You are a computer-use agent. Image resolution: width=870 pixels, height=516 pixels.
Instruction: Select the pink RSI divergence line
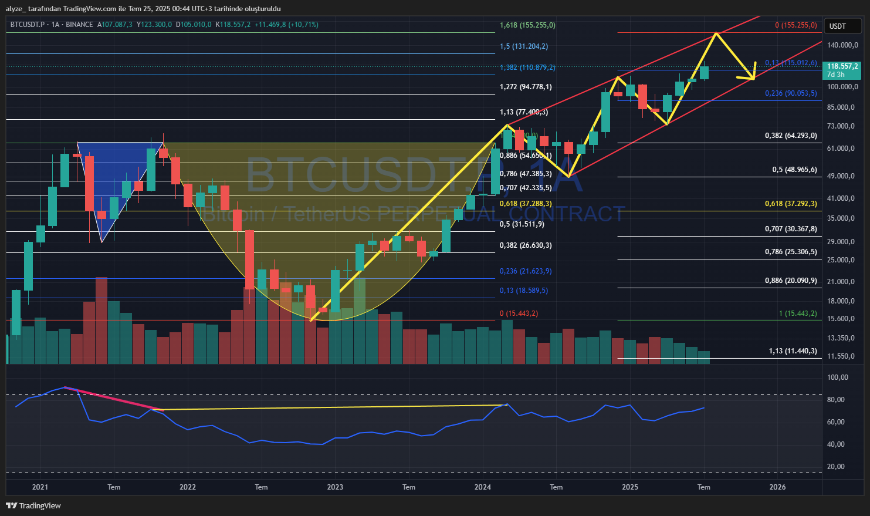(x=111, y=398)
